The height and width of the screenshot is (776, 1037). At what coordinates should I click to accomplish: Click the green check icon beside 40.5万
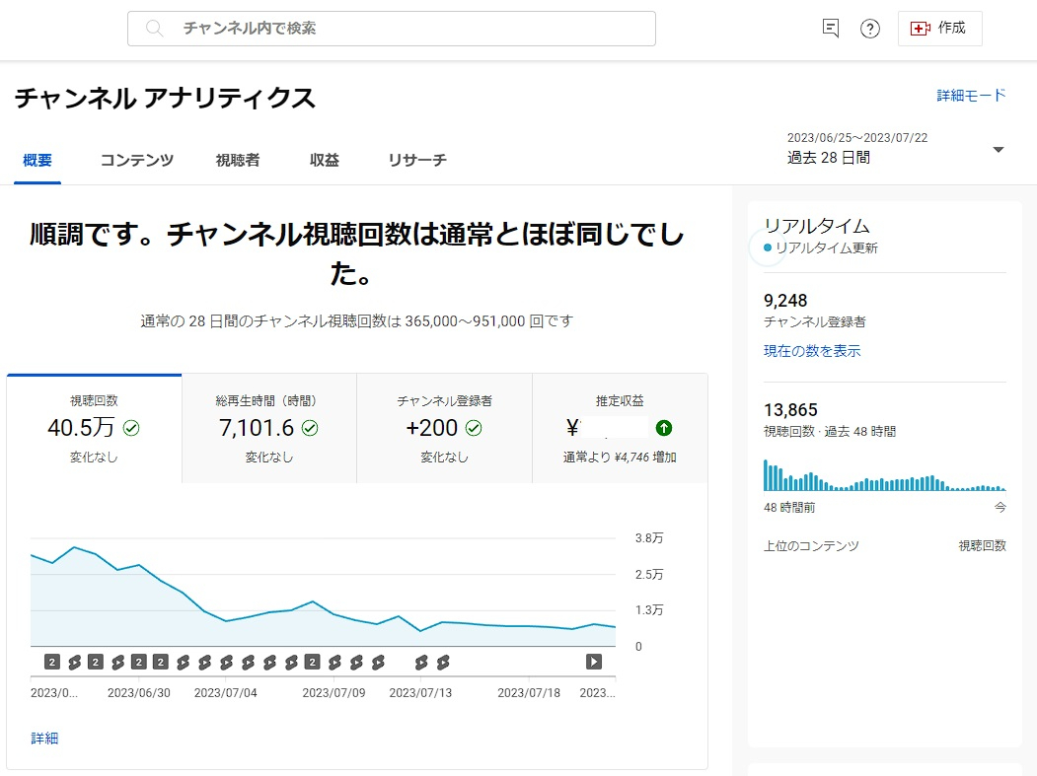(x=131, y=428)
